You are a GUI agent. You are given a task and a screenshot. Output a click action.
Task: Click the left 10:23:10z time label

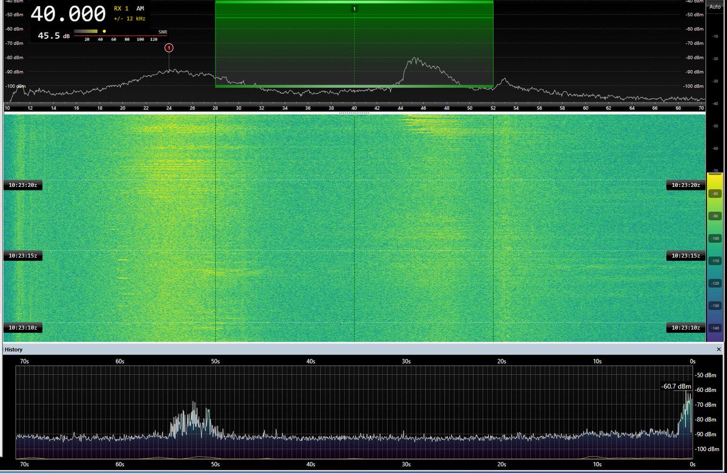point(22,327)
